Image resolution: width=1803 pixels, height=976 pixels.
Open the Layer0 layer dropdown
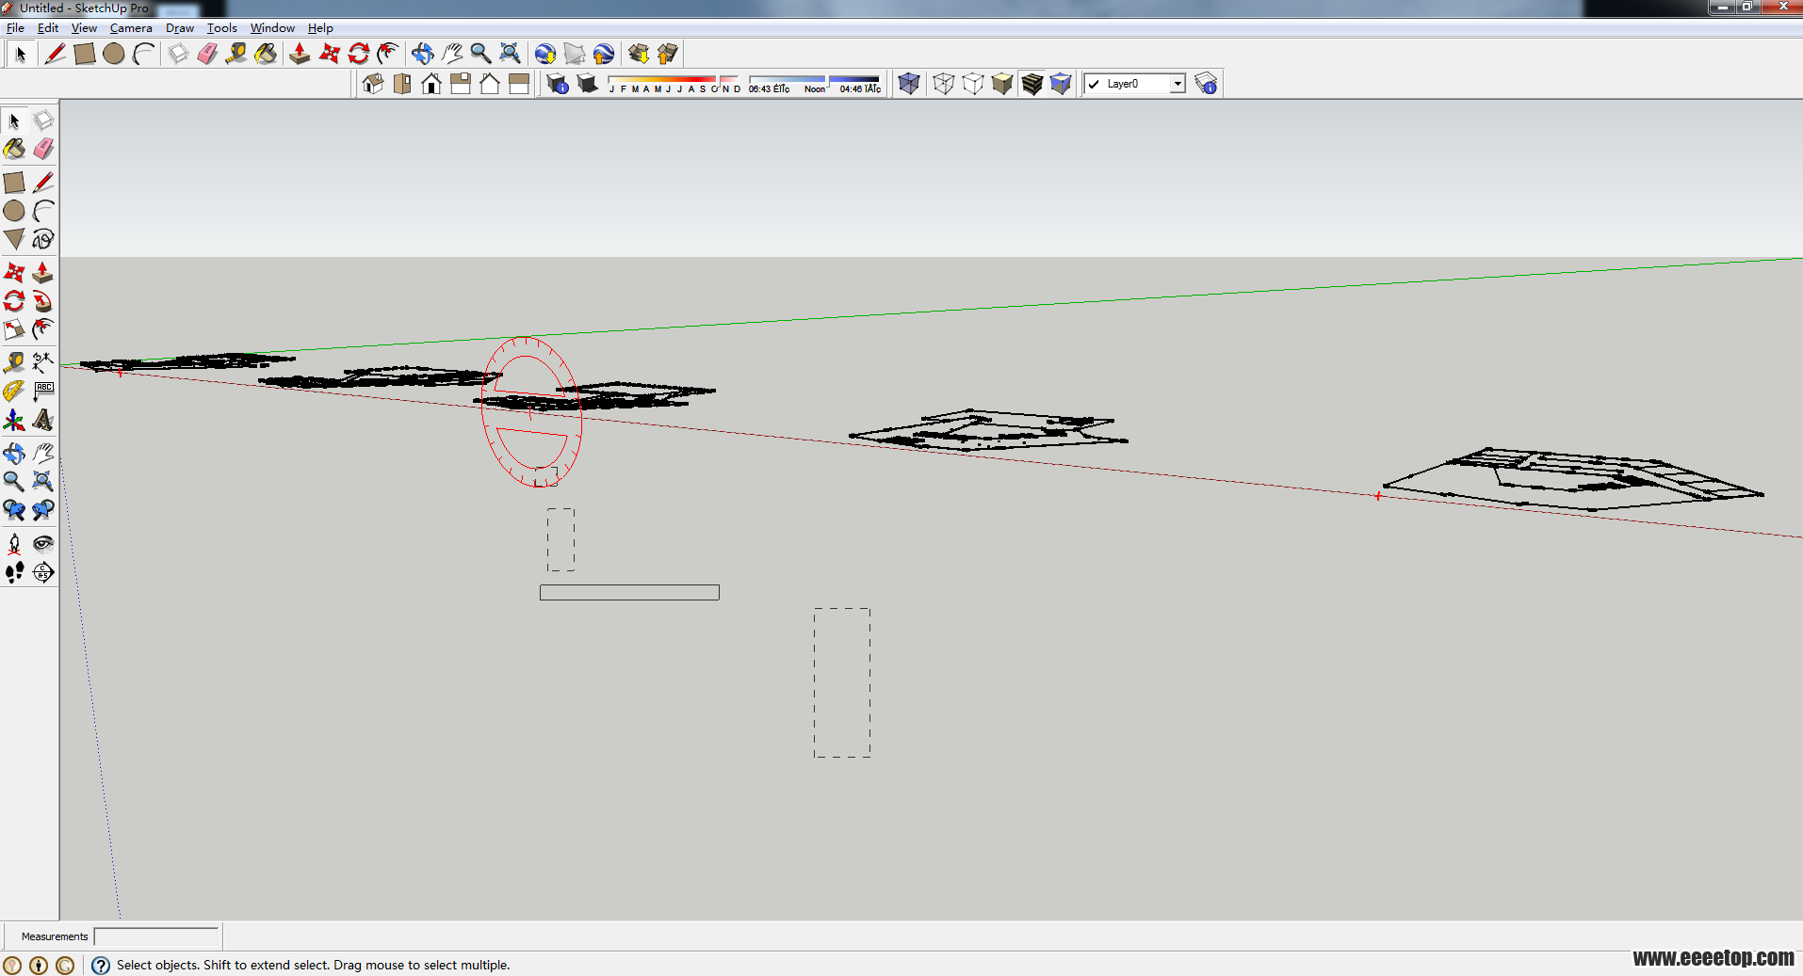click(x=1135, y=84)
